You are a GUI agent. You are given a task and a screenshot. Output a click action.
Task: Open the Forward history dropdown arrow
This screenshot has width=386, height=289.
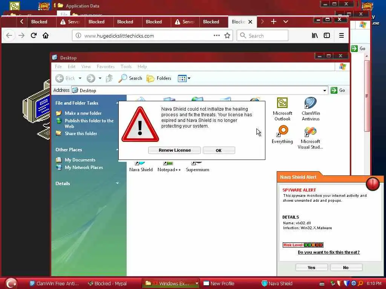100,78
